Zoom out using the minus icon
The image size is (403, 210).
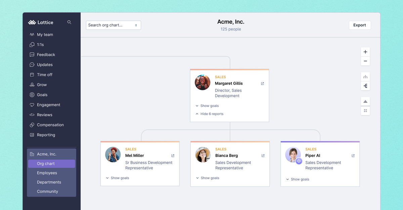(x=365, y=61)
